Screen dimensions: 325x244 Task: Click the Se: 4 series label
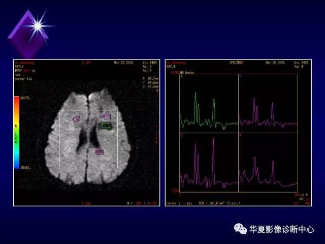coord(299,67)
